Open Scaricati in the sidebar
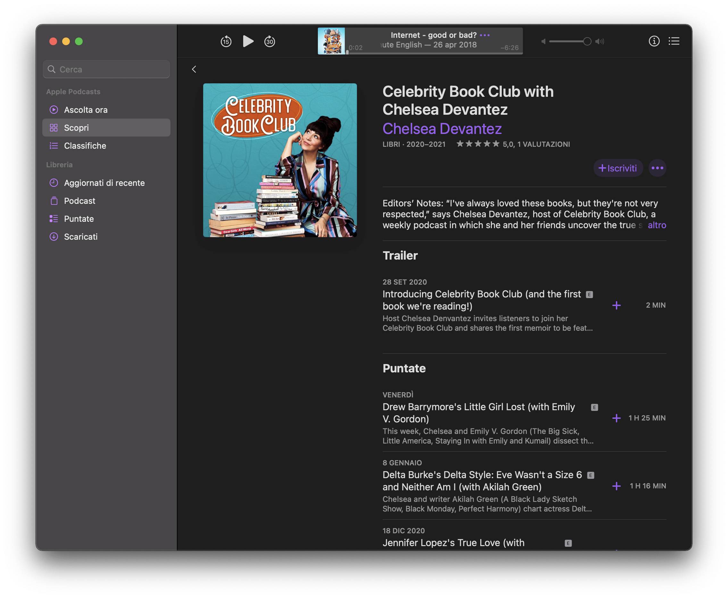This screenshot has width=728, height=598. [106, 237]
